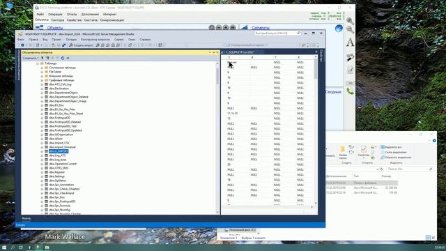
Task: Click the Системные таблицы folder icon
Action: click(46, 68)
